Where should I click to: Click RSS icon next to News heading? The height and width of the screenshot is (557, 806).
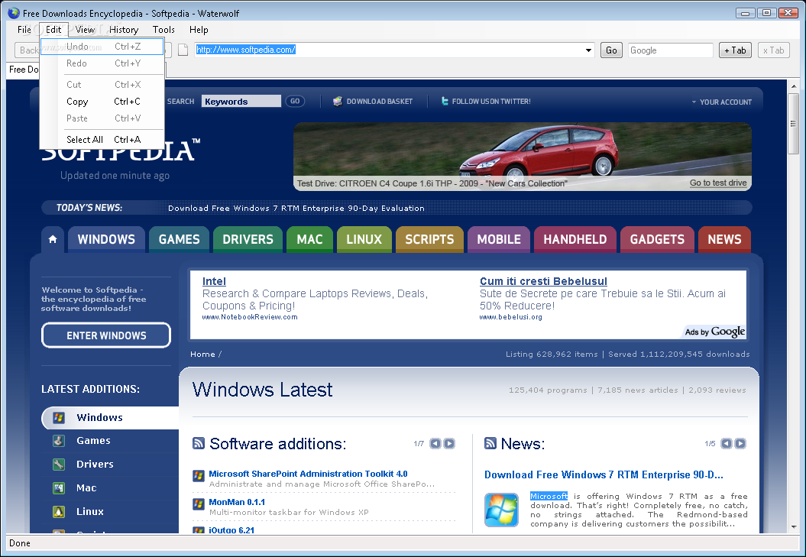tap(490, 443)
